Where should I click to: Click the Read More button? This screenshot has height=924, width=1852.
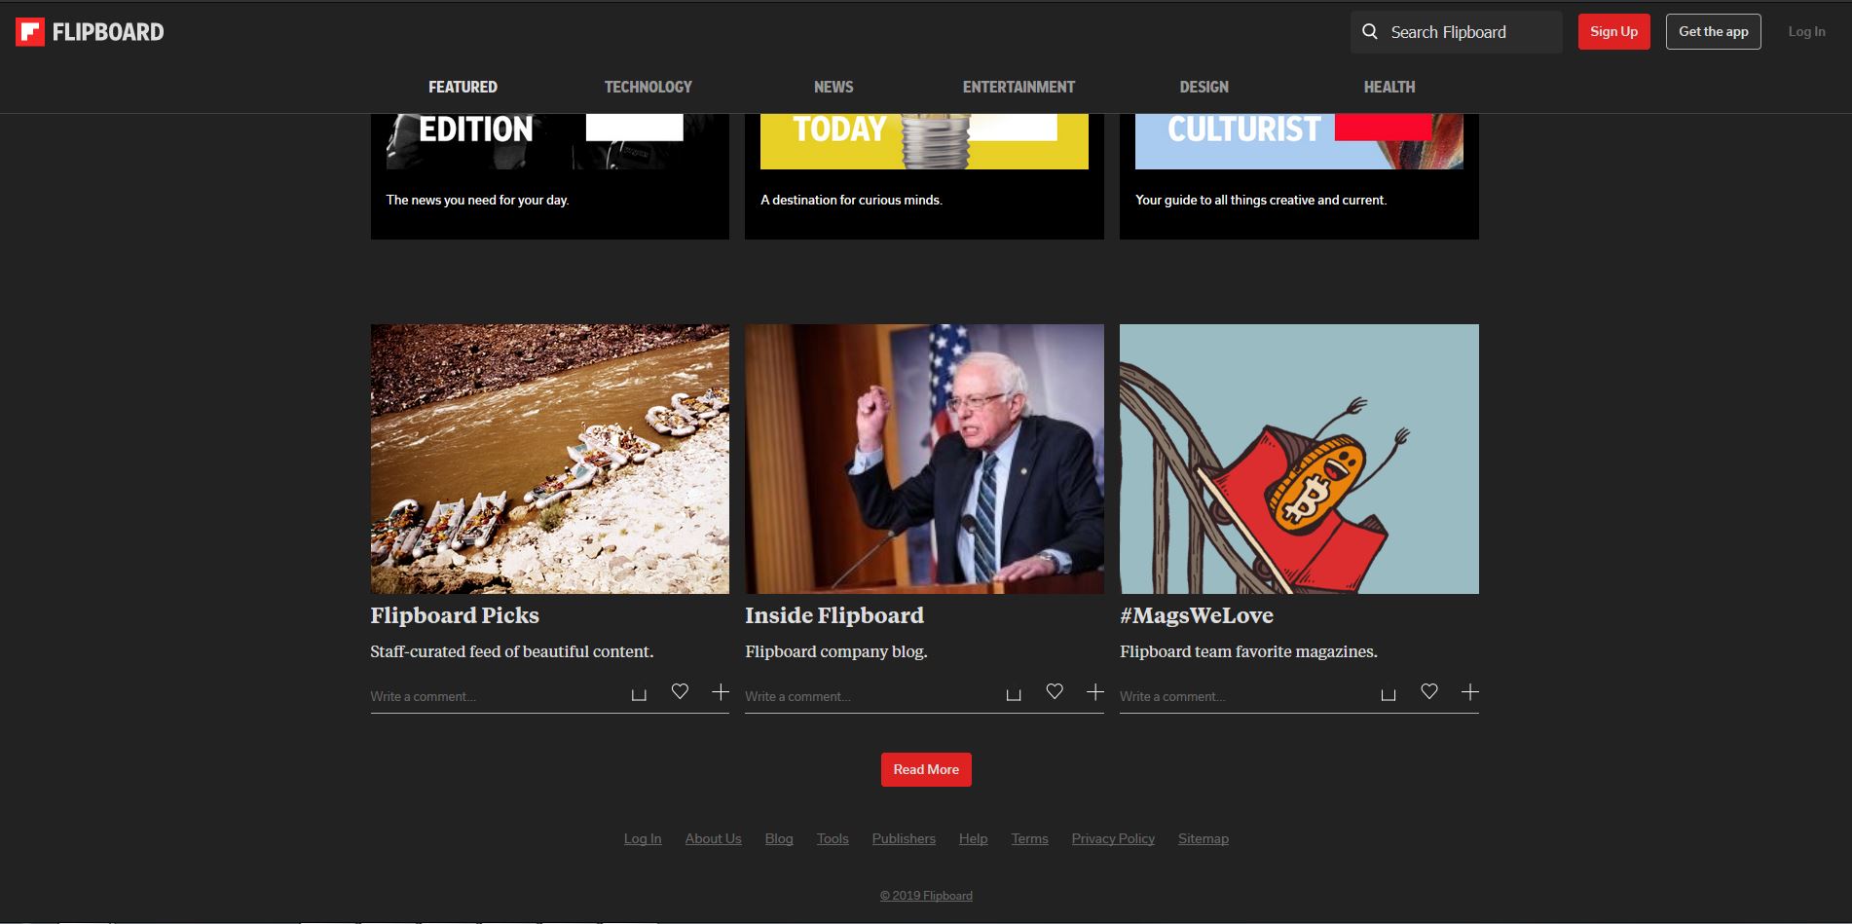[x=926, y=769]
